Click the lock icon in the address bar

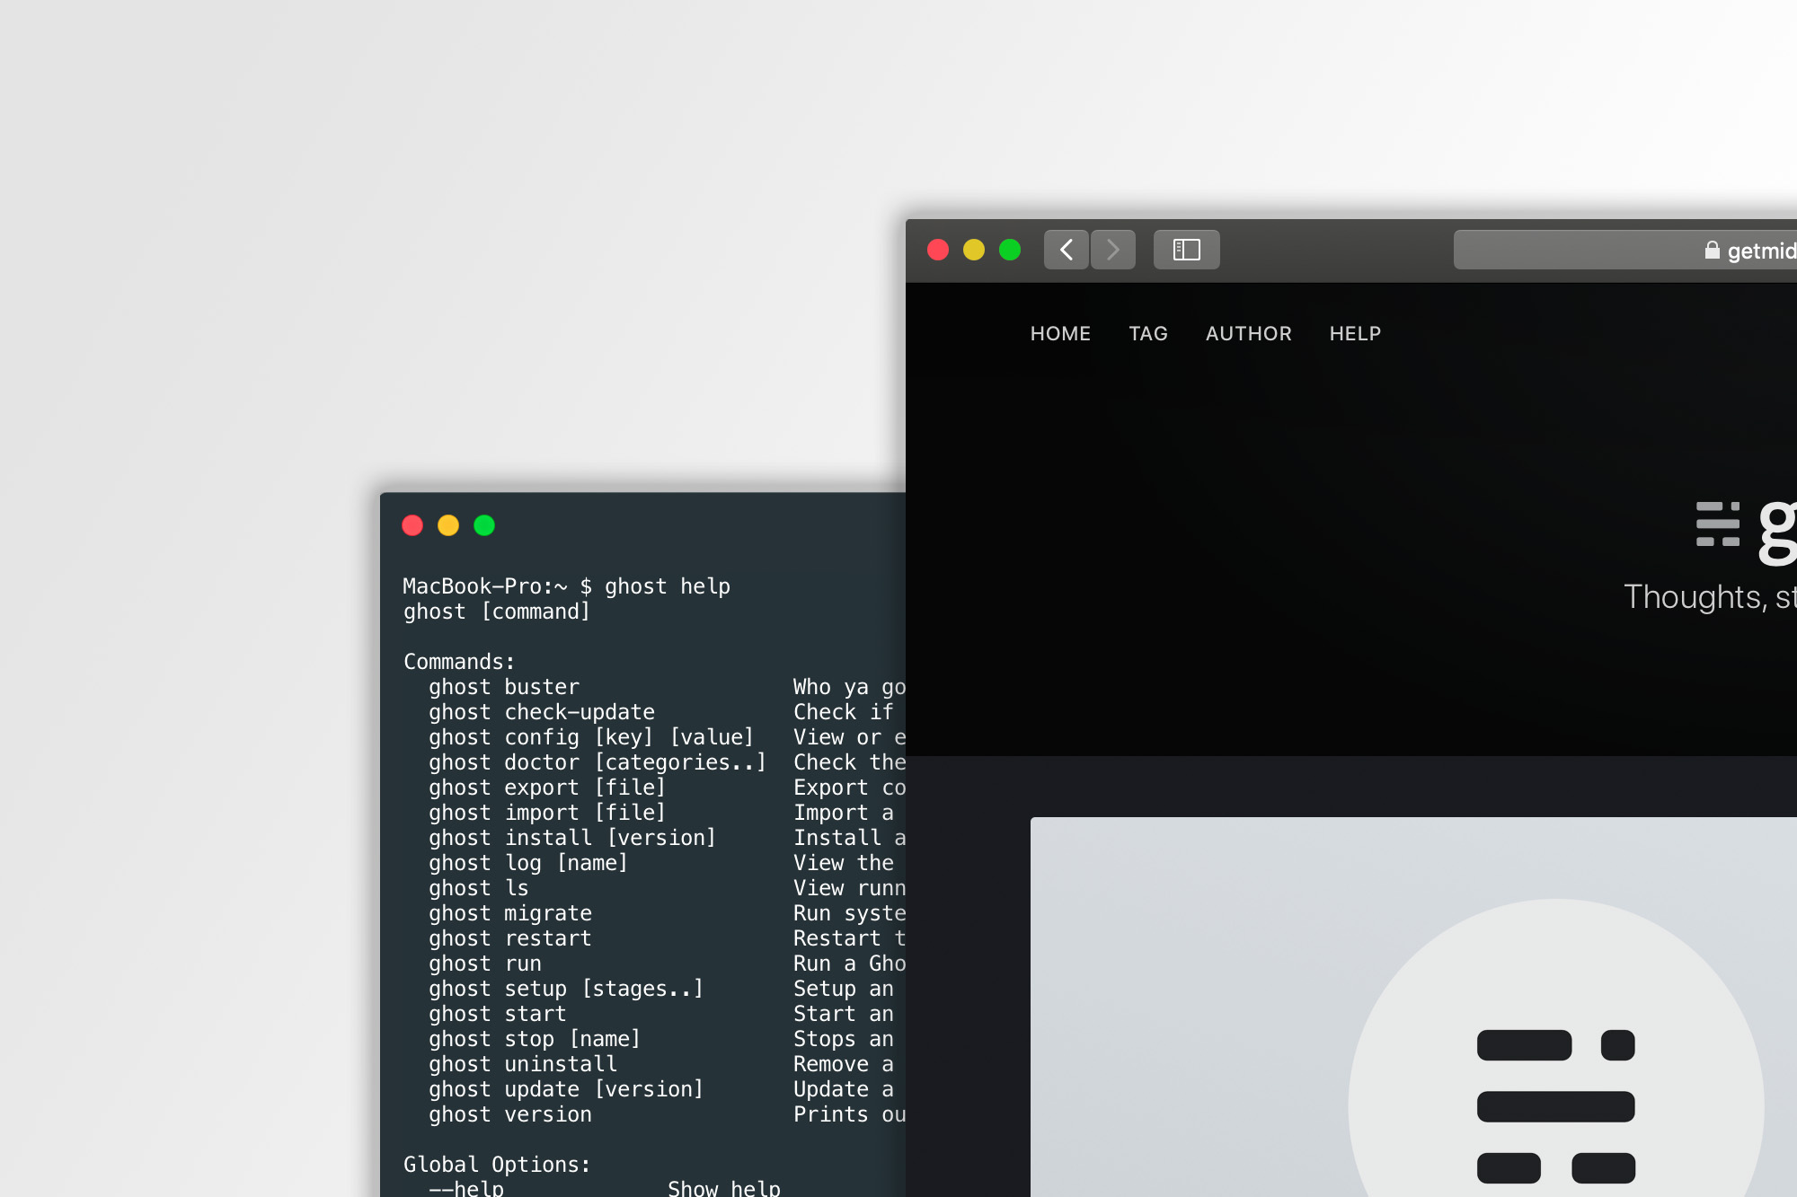(1713, 250)
